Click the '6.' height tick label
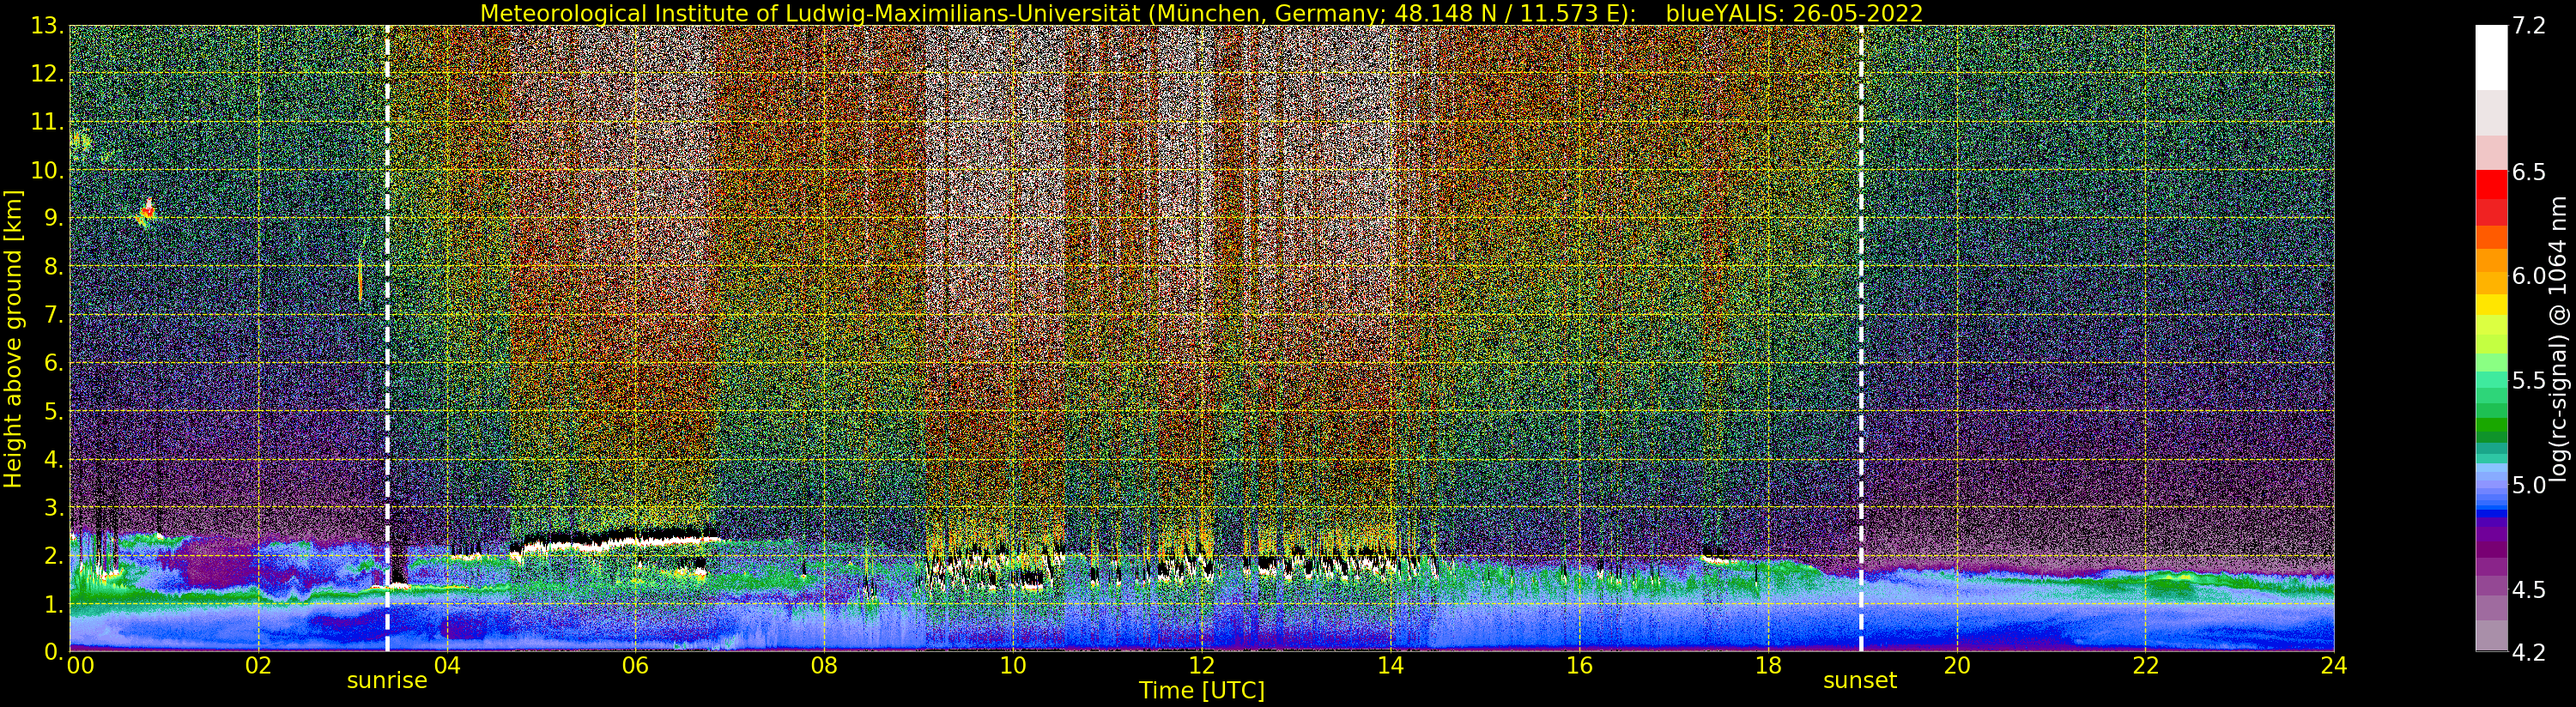 pyautogui.click(x=54, y=363)
